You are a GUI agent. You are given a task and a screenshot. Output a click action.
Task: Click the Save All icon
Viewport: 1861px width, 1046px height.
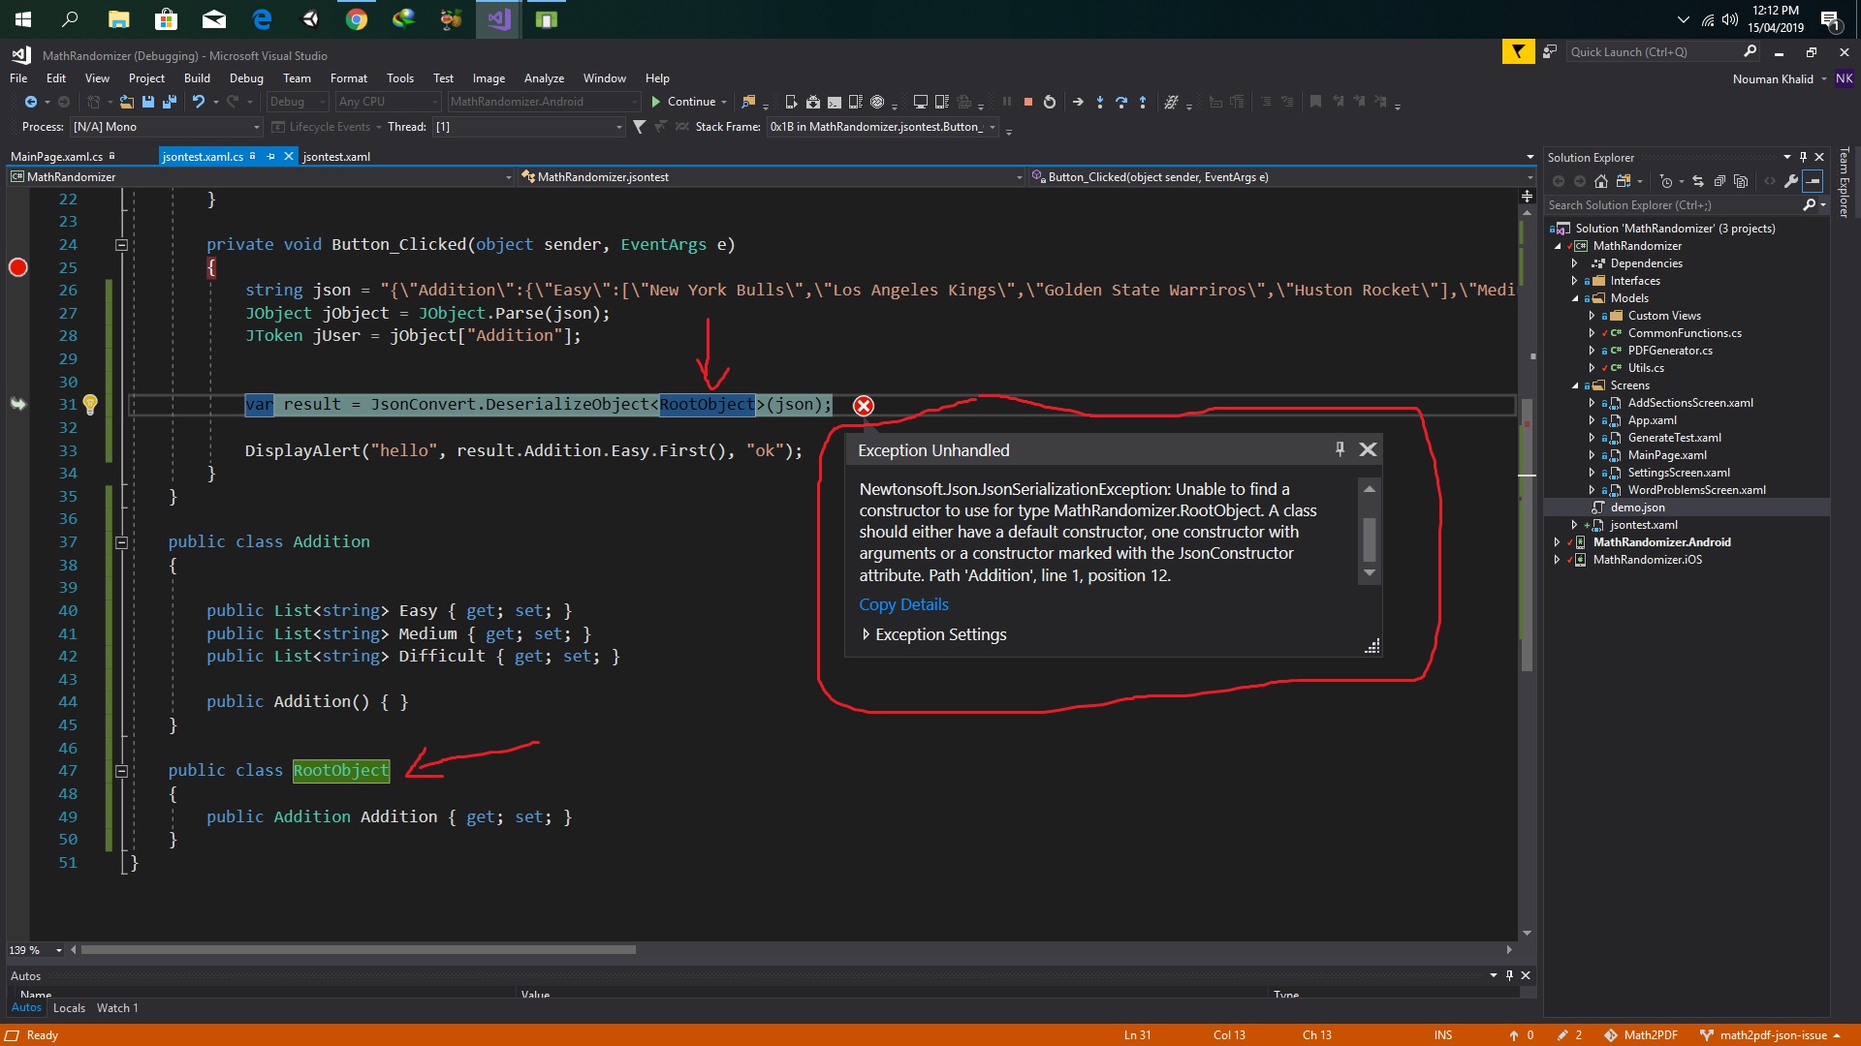pyautogui.click(x=170, y=102)
